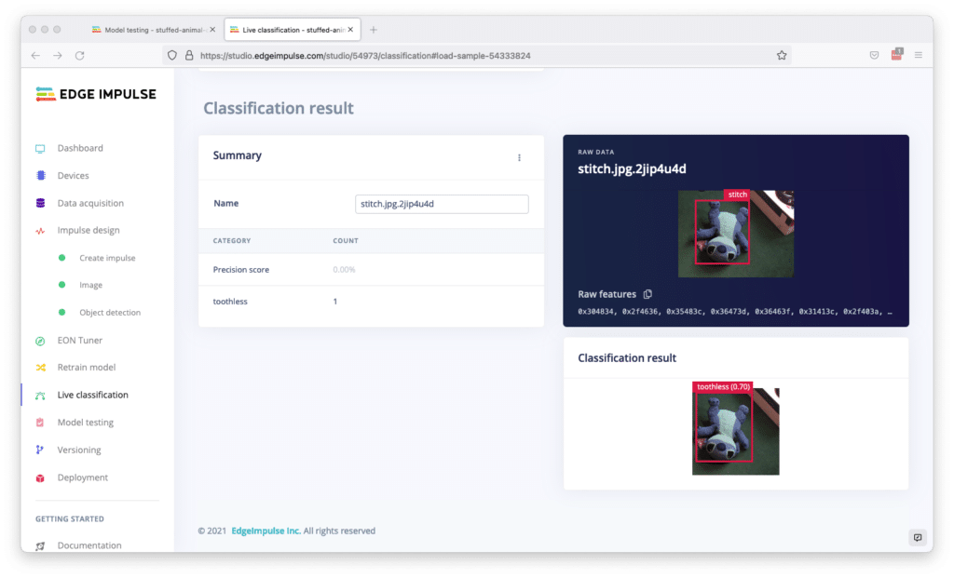Click the Name input field for stitch.jpg
Viewport: 954px width, 578px height.
click(441, 203)
